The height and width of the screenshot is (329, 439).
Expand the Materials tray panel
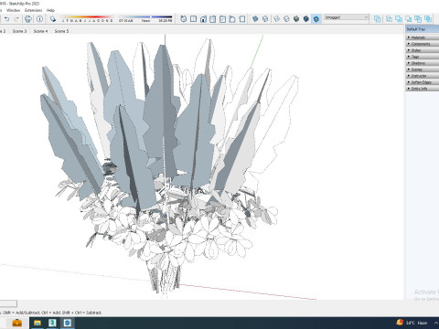[423, 37]
